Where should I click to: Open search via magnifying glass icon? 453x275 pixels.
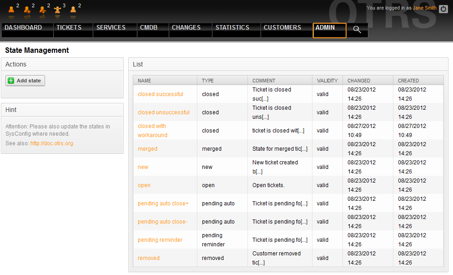tap(357, 30)
